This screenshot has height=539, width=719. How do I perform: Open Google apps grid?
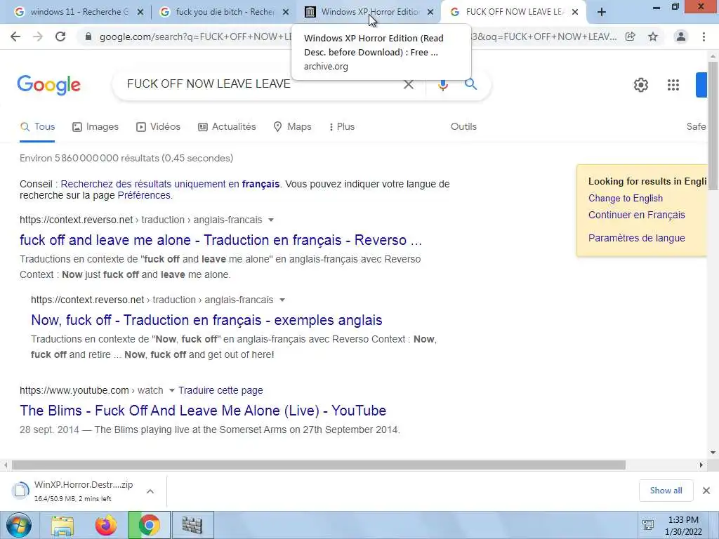coord(673,85)
